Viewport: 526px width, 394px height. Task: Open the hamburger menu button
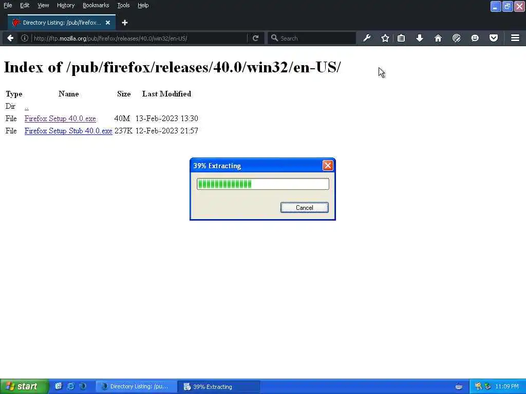pos(515,38)
